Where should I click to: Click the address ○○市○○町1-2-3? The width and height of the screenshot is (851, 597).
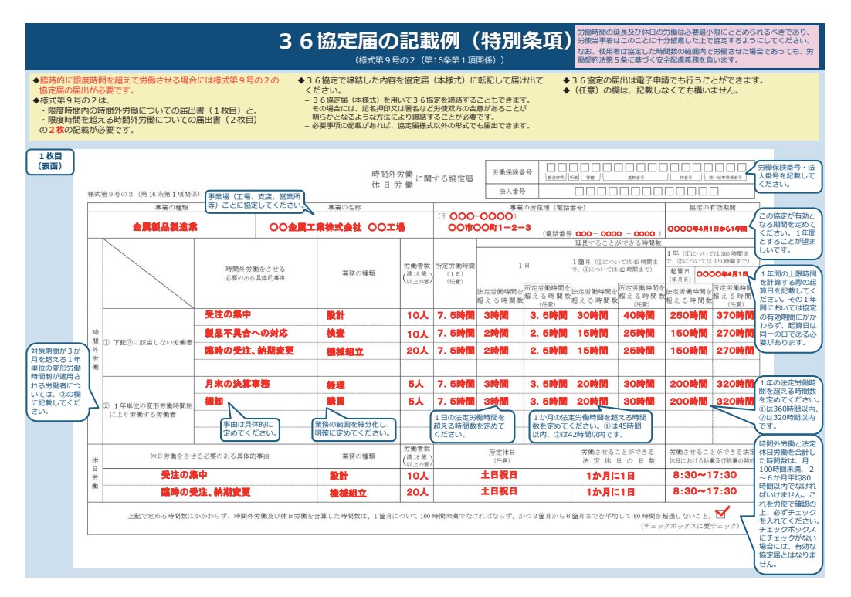(x=489, y=227)
